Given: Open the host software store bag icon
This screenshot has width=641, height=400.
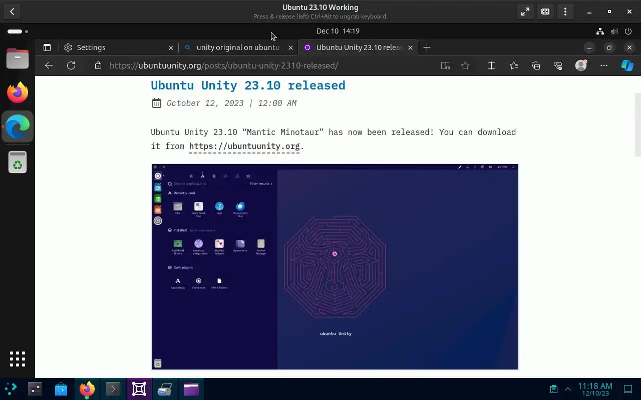Looking at the screenshot, I should 61,389.
